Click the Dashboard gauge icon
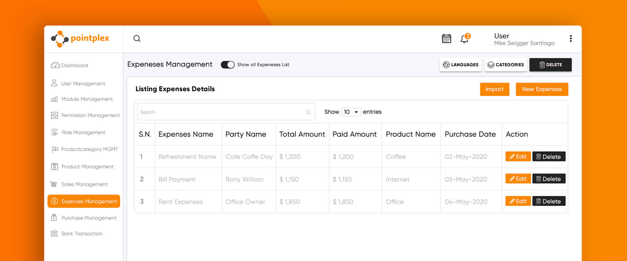The image size is (627, 261). tap(55, 65)
